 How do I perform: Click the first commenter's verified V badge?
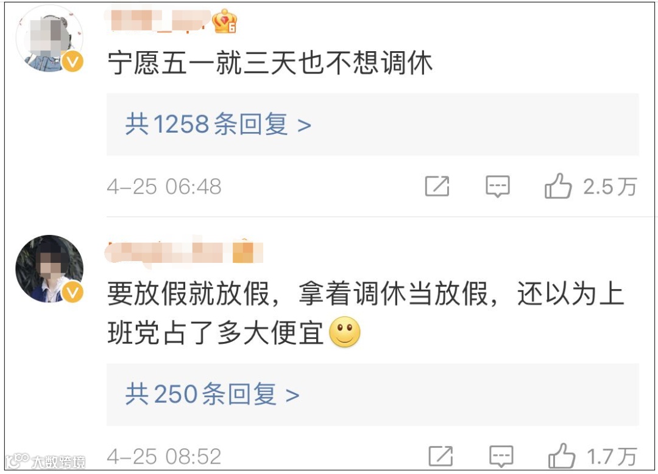pyautogui.click(x=73, y=61)
